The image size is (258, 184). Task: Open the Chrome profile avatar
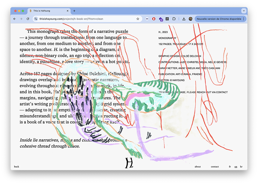[x=191, y=19]
